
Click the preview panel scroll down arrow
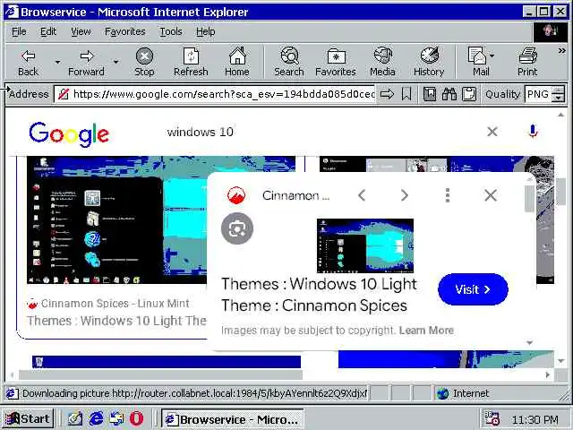coord(529,343)
